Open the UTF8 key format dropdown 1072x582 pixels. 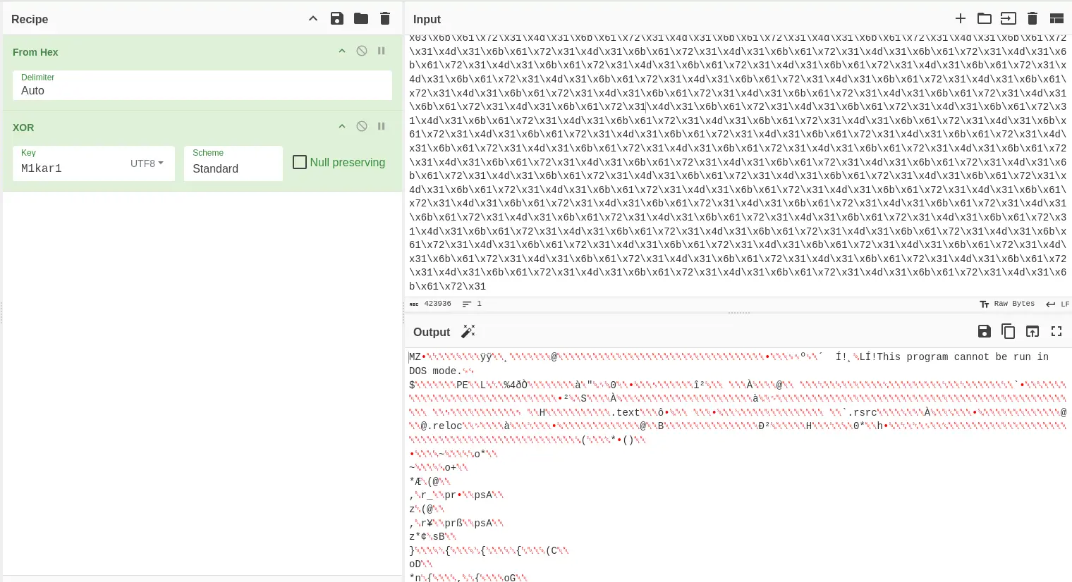tap(147, 163)
